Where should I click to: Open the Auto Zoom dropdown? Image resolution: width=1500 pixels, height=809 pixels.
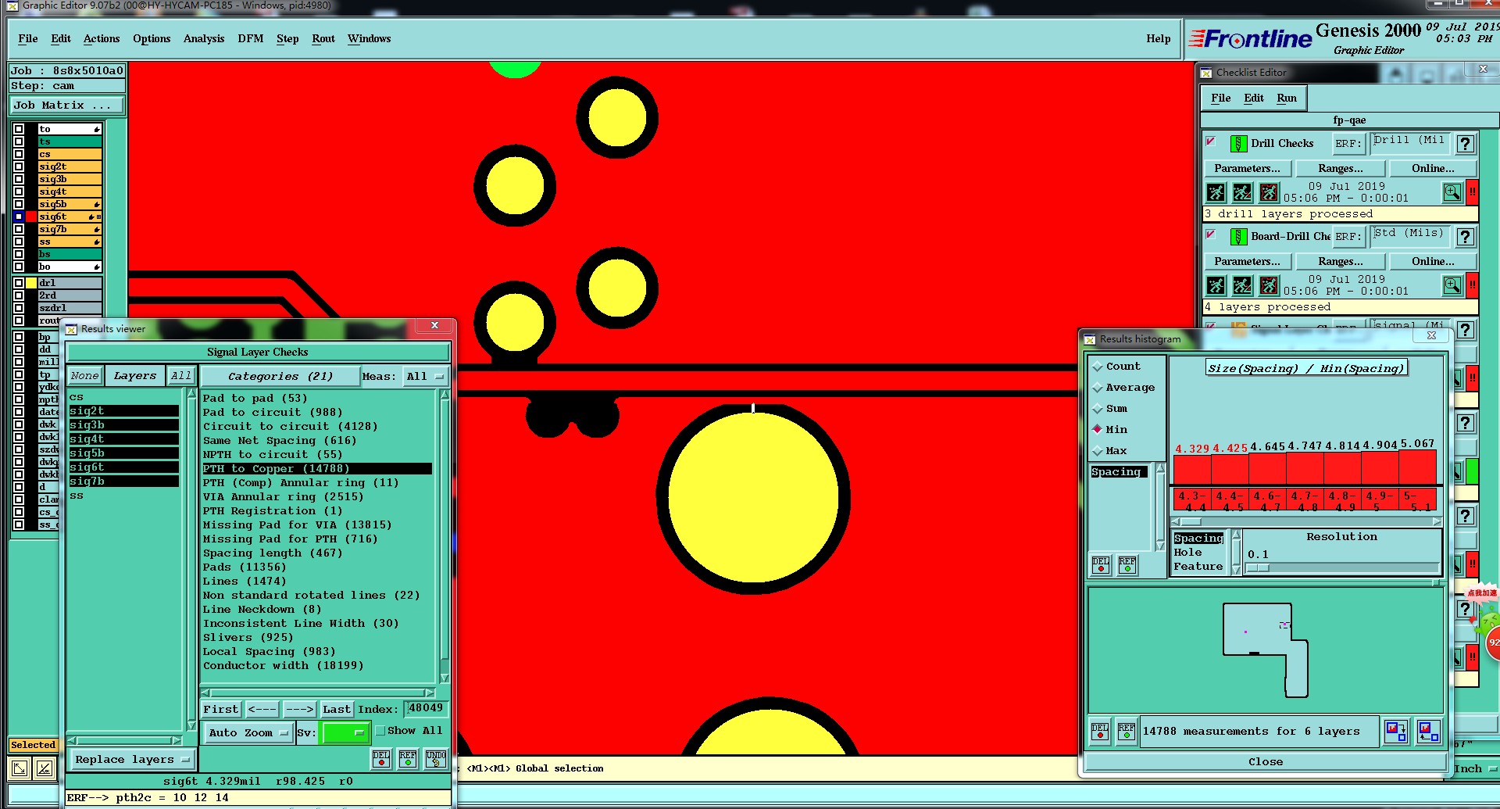pos(248,733)
